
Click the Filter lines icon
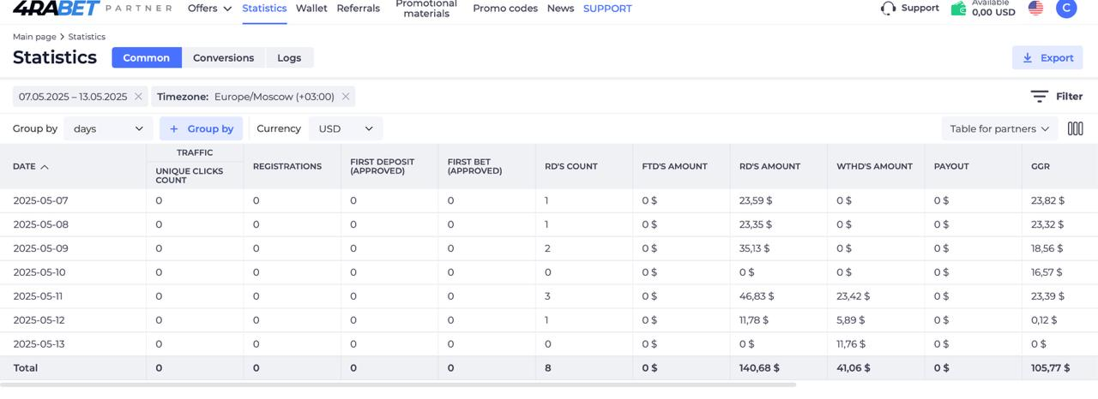[1039, 97]
